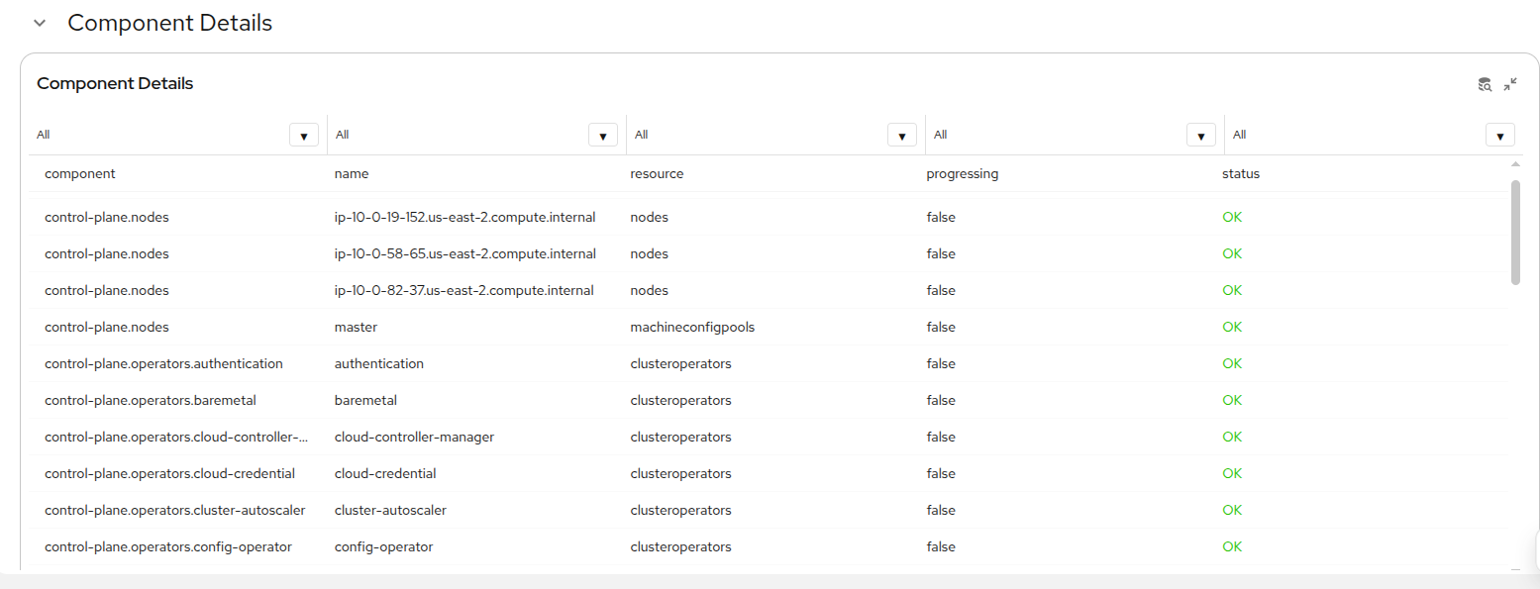
Task: Open the resource column filter dropdown
Action: [901, 136]
